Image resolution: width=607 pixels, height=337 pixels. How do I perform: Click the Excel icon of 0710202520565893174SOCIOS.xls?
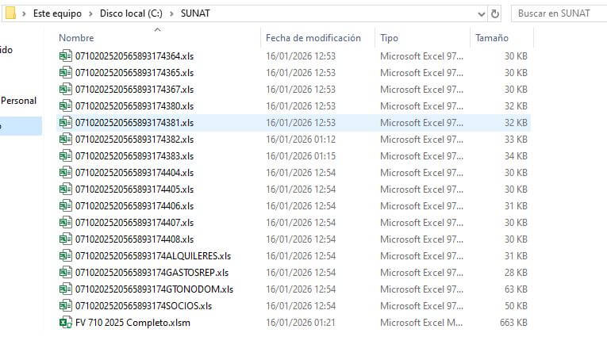point(65,306)
